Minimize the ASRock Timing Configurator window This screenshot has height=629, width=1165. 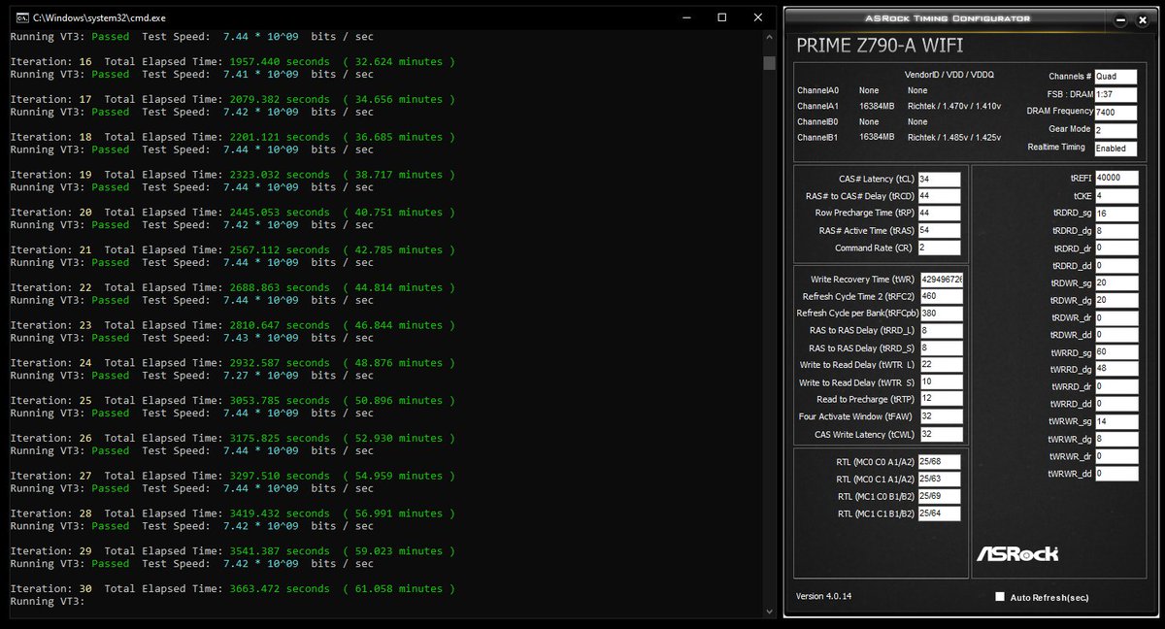[1121, 18]
